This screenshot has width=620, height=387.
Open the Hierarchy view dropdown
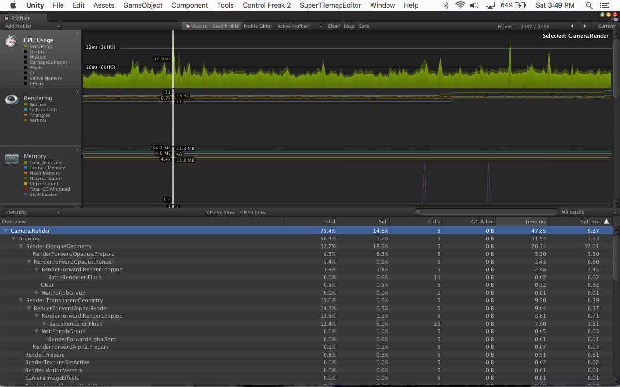pos(31,212)
